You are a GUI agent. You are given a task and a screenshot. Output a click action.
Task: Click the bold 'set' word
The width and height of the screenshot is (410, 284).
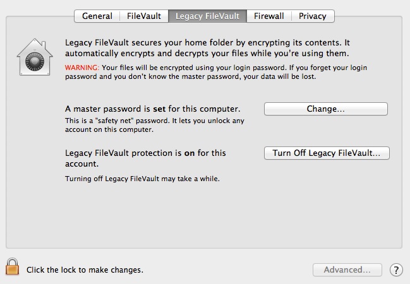159,109
